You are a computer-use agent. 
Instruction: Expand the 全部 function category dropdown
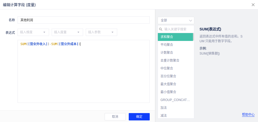pos(176,20)
